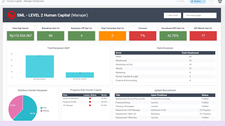Viewport: 225px width, 126px height.
Task: Select the People & Growth role row
Action: [86, 102]
